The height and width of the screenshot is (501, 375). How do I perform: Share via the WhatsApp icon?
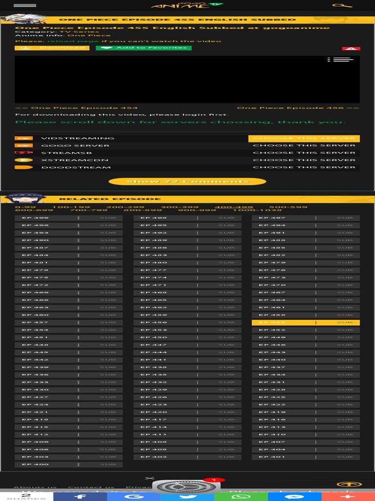pos(241,496)
